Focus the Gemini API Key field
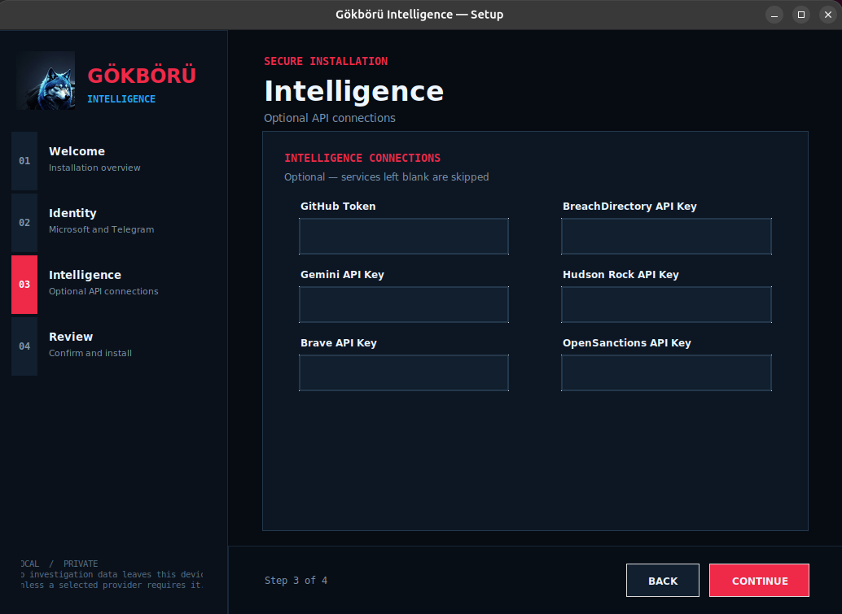This screenshot has height=614, width=842. (x=404, y=304)
